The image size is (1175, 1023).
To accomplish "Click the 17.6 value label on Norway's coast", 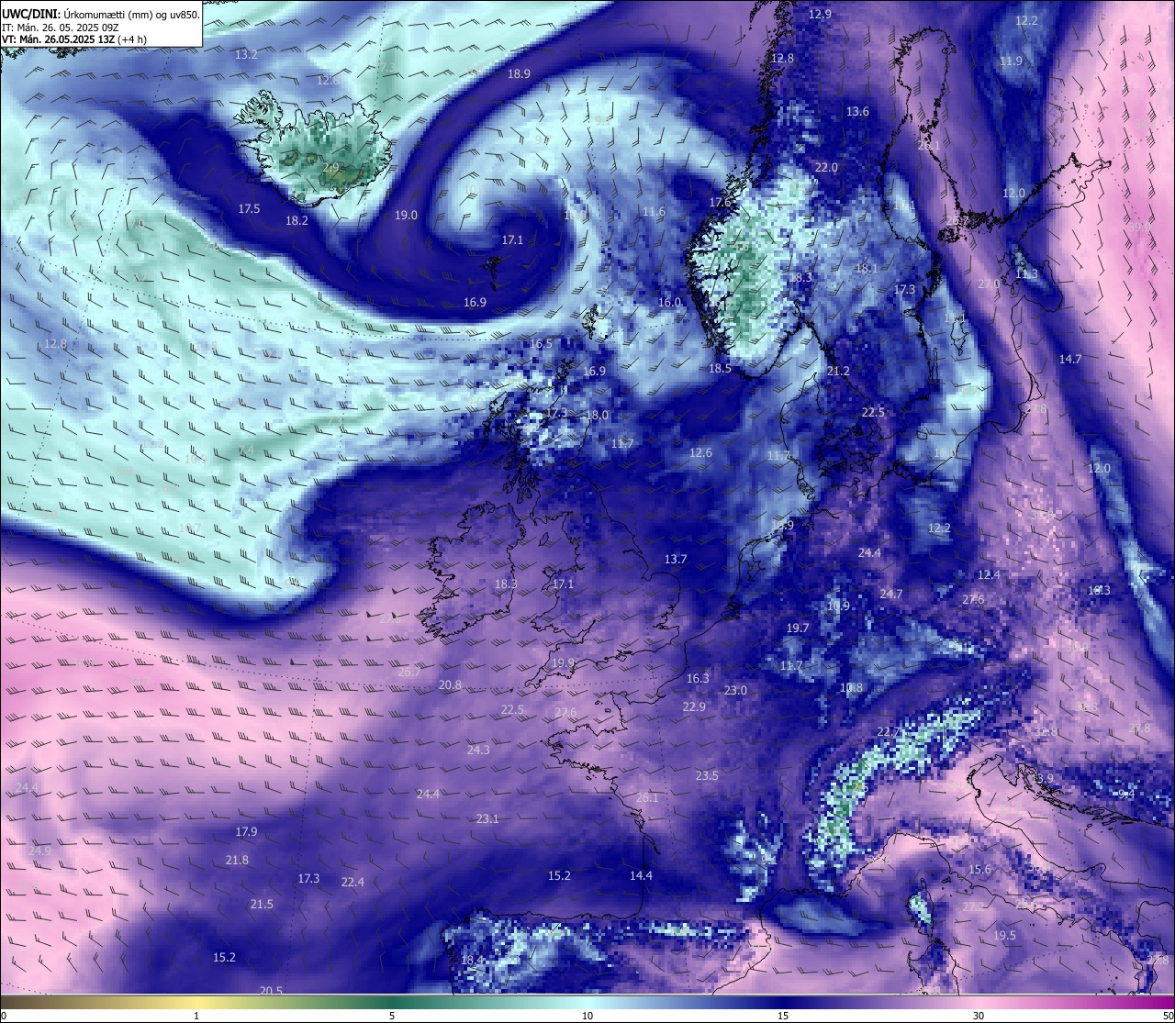I will pos(721,203).
